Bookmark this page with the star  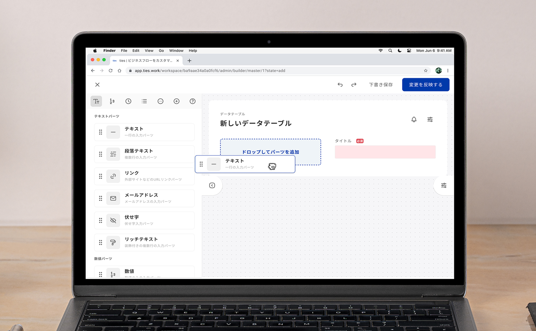coord(426,71)
